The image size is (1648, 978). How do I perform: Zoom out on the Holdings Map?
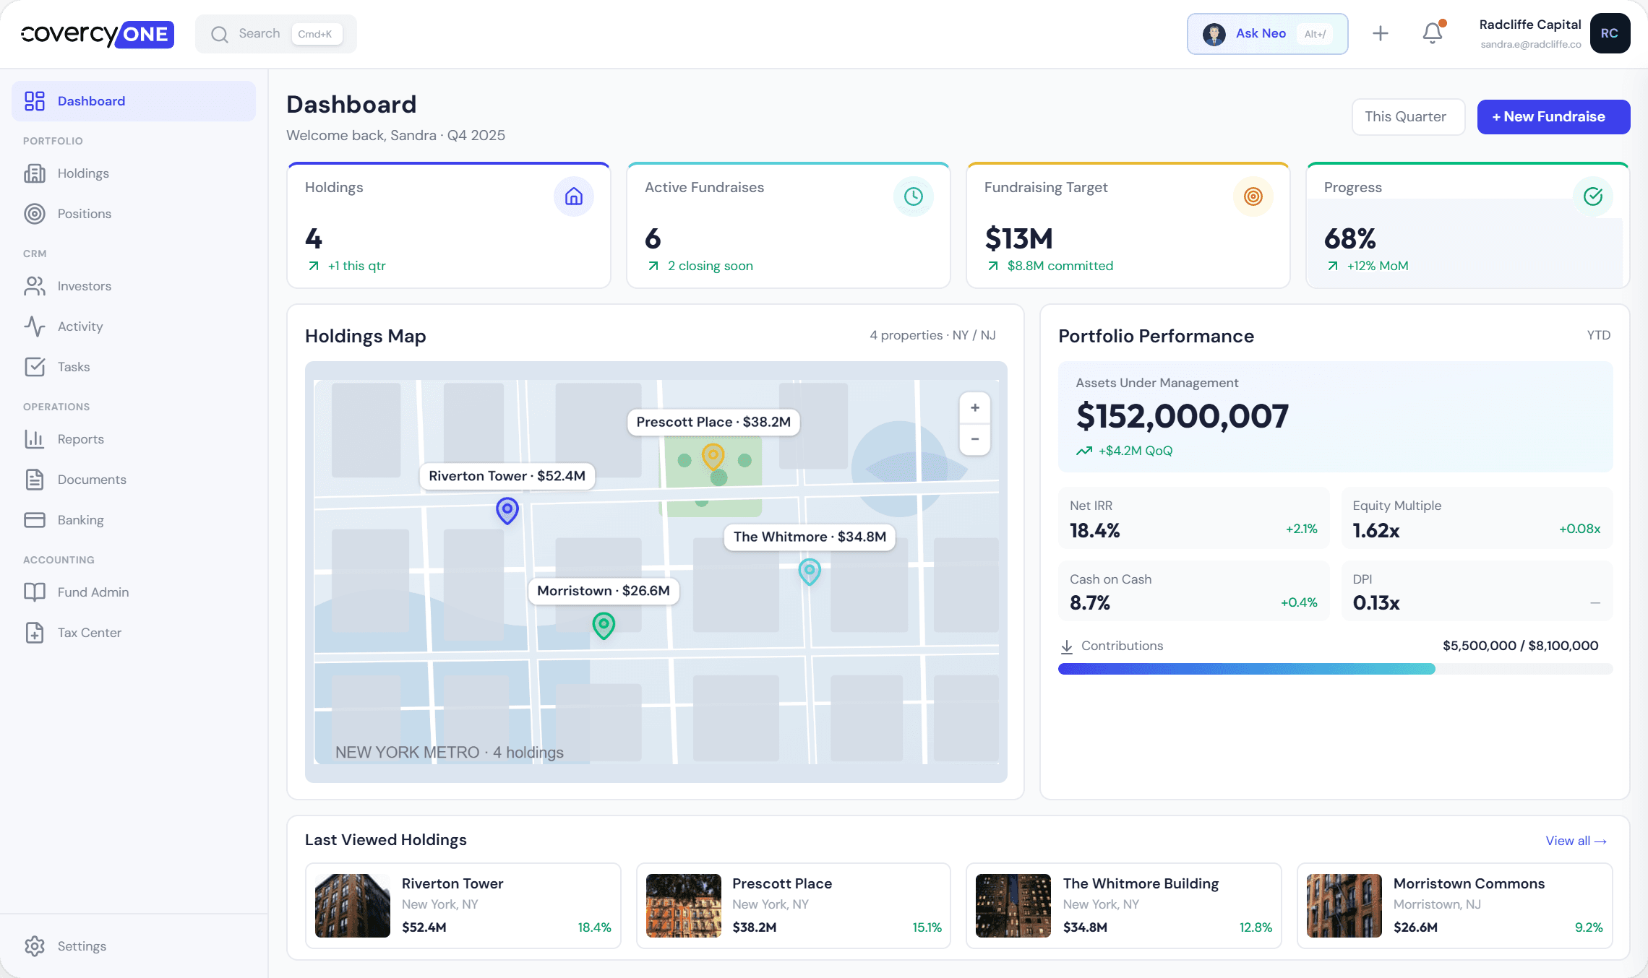[x=974, y=439]
